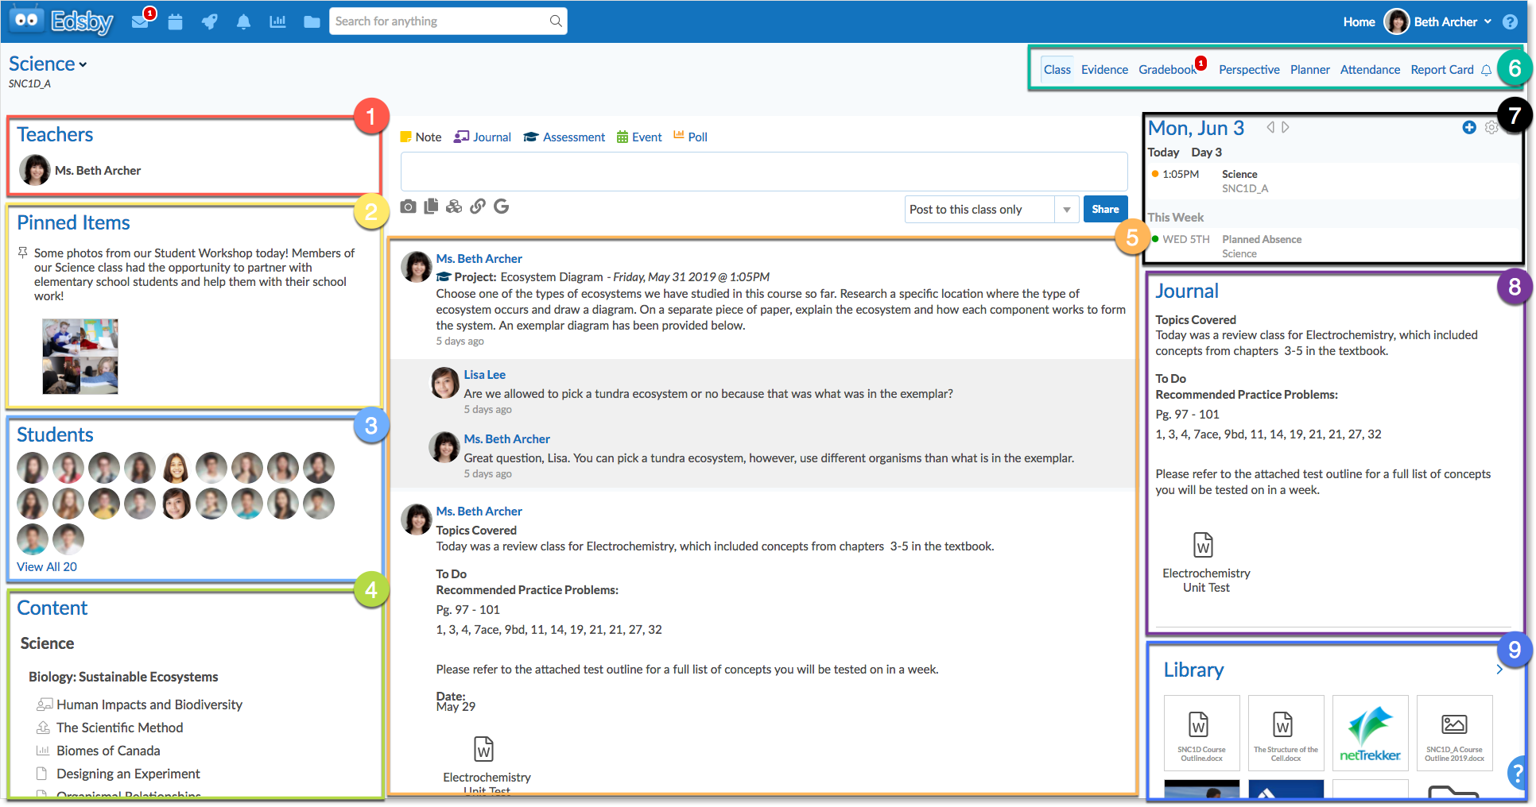Go to next day in calendar
1536x807 pixels.
click(1286, 127)
